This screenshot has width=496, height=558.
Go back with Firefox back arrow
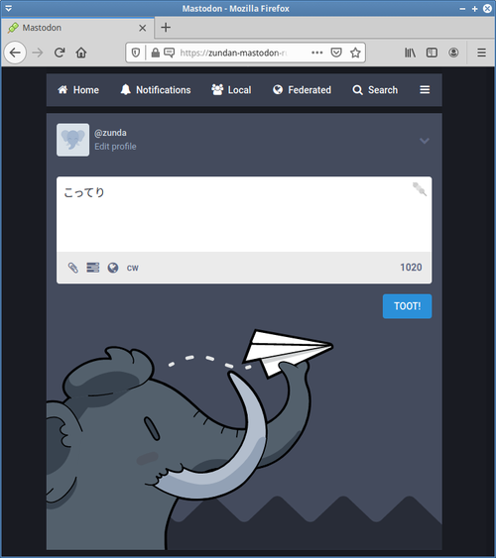[x=15, y=53]
